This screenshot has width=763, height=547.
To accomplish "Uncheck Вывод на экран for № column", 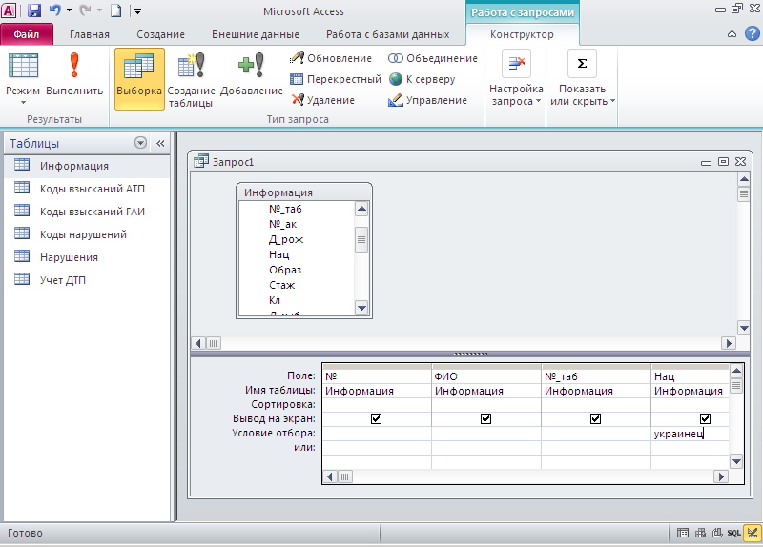I will pyautogui.click(x=376, y=418).
